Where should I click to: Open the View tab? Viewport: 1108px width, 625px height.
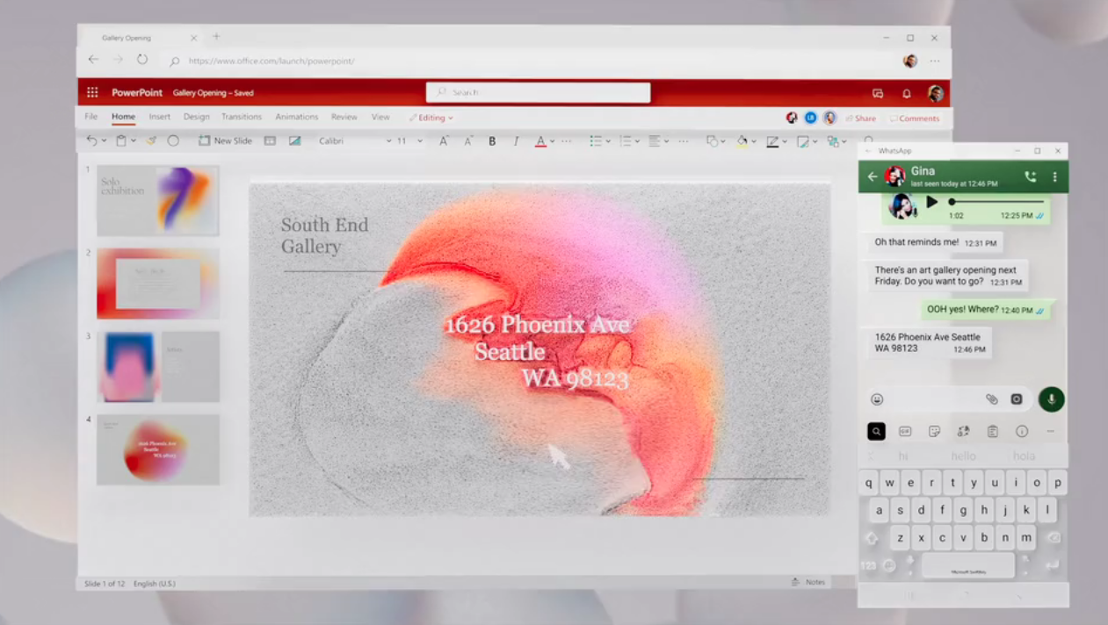pyautogui.click(x=380, y=117)
